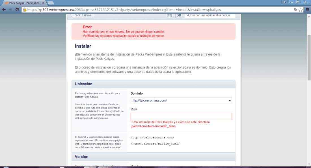
Task: Click the Error heading text
Action: point(87,27)
